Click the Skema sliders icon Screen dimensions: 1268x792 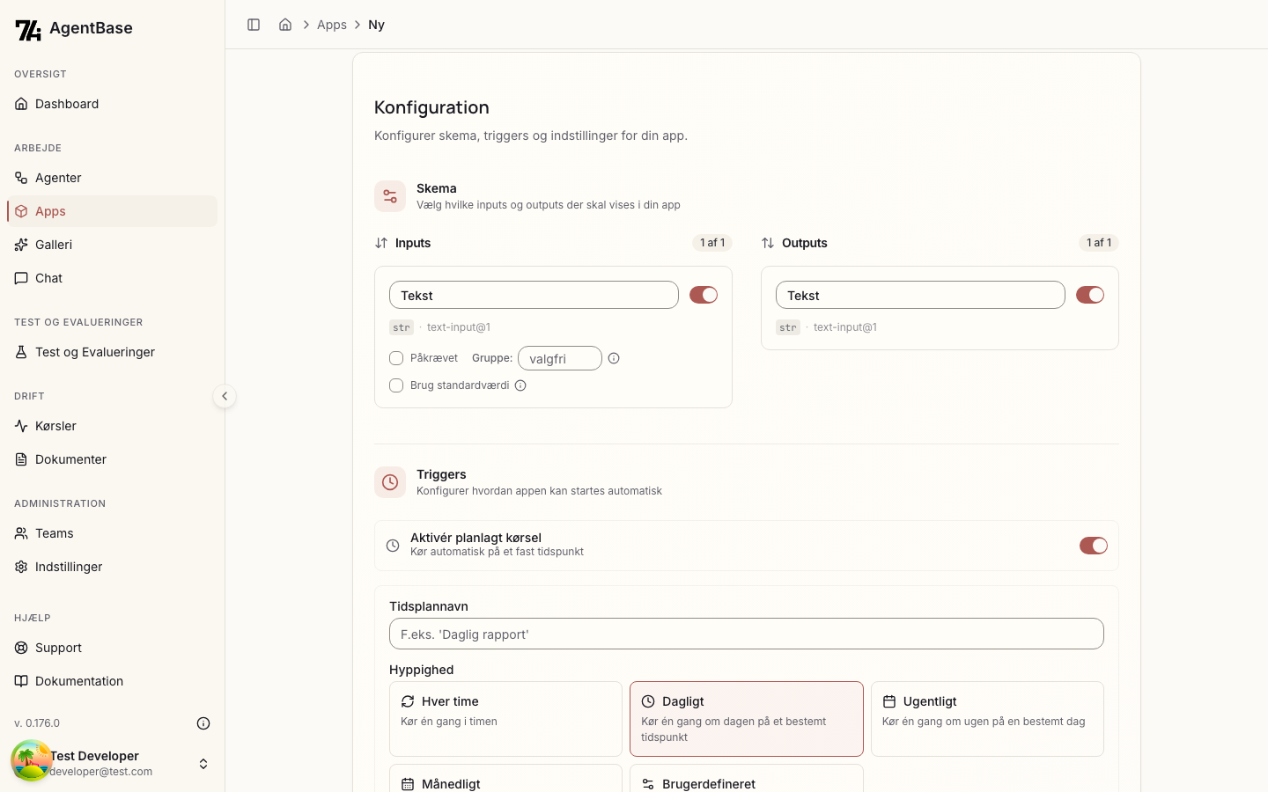coord(390,196)
